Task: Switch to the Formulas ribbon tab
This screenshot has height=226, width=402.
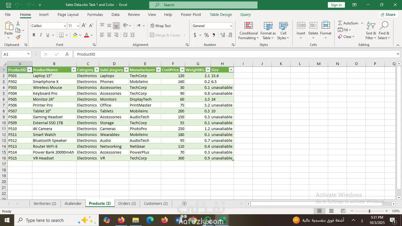Action: coord(95,15)
